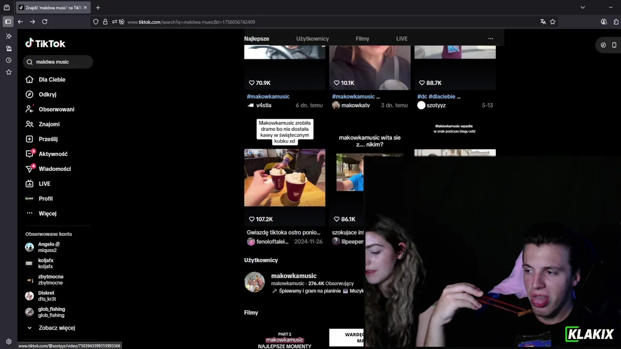Screen dimensions: 621x349
Task: Click #makowkamusic hashtag above v4stia
Action: (x=268, y=96)
